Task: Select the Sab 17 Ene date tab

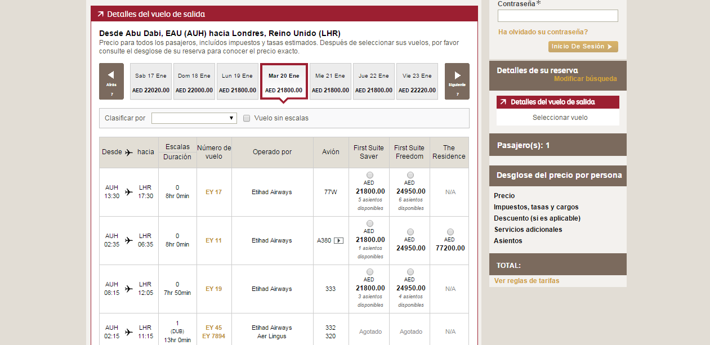Action: pos(151,82)
